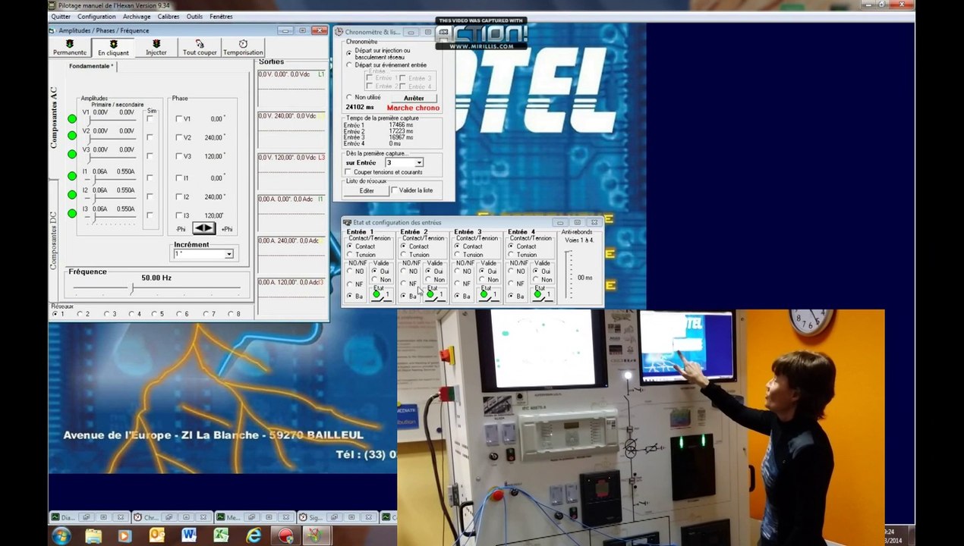
Task: Click the I1 output 0,00A 0,00° row
Action: point(291,199)
